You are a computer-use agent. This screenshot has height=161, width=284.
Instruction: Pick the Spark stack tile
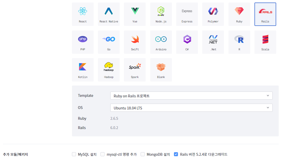point(135,70)
